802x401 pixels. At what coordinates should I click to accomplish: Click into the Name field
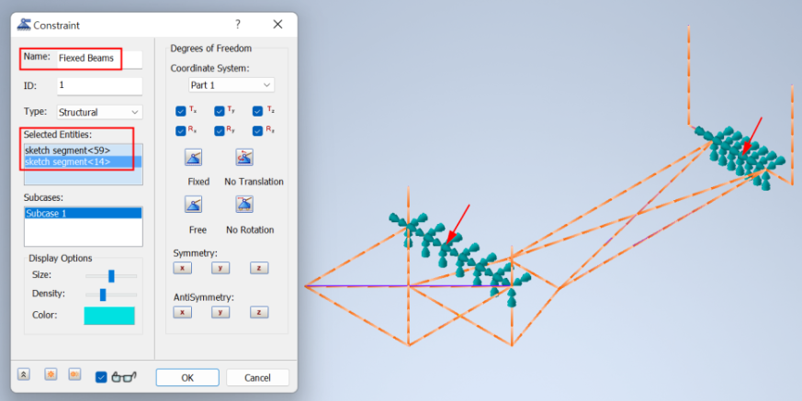click(x=98, y=58)
